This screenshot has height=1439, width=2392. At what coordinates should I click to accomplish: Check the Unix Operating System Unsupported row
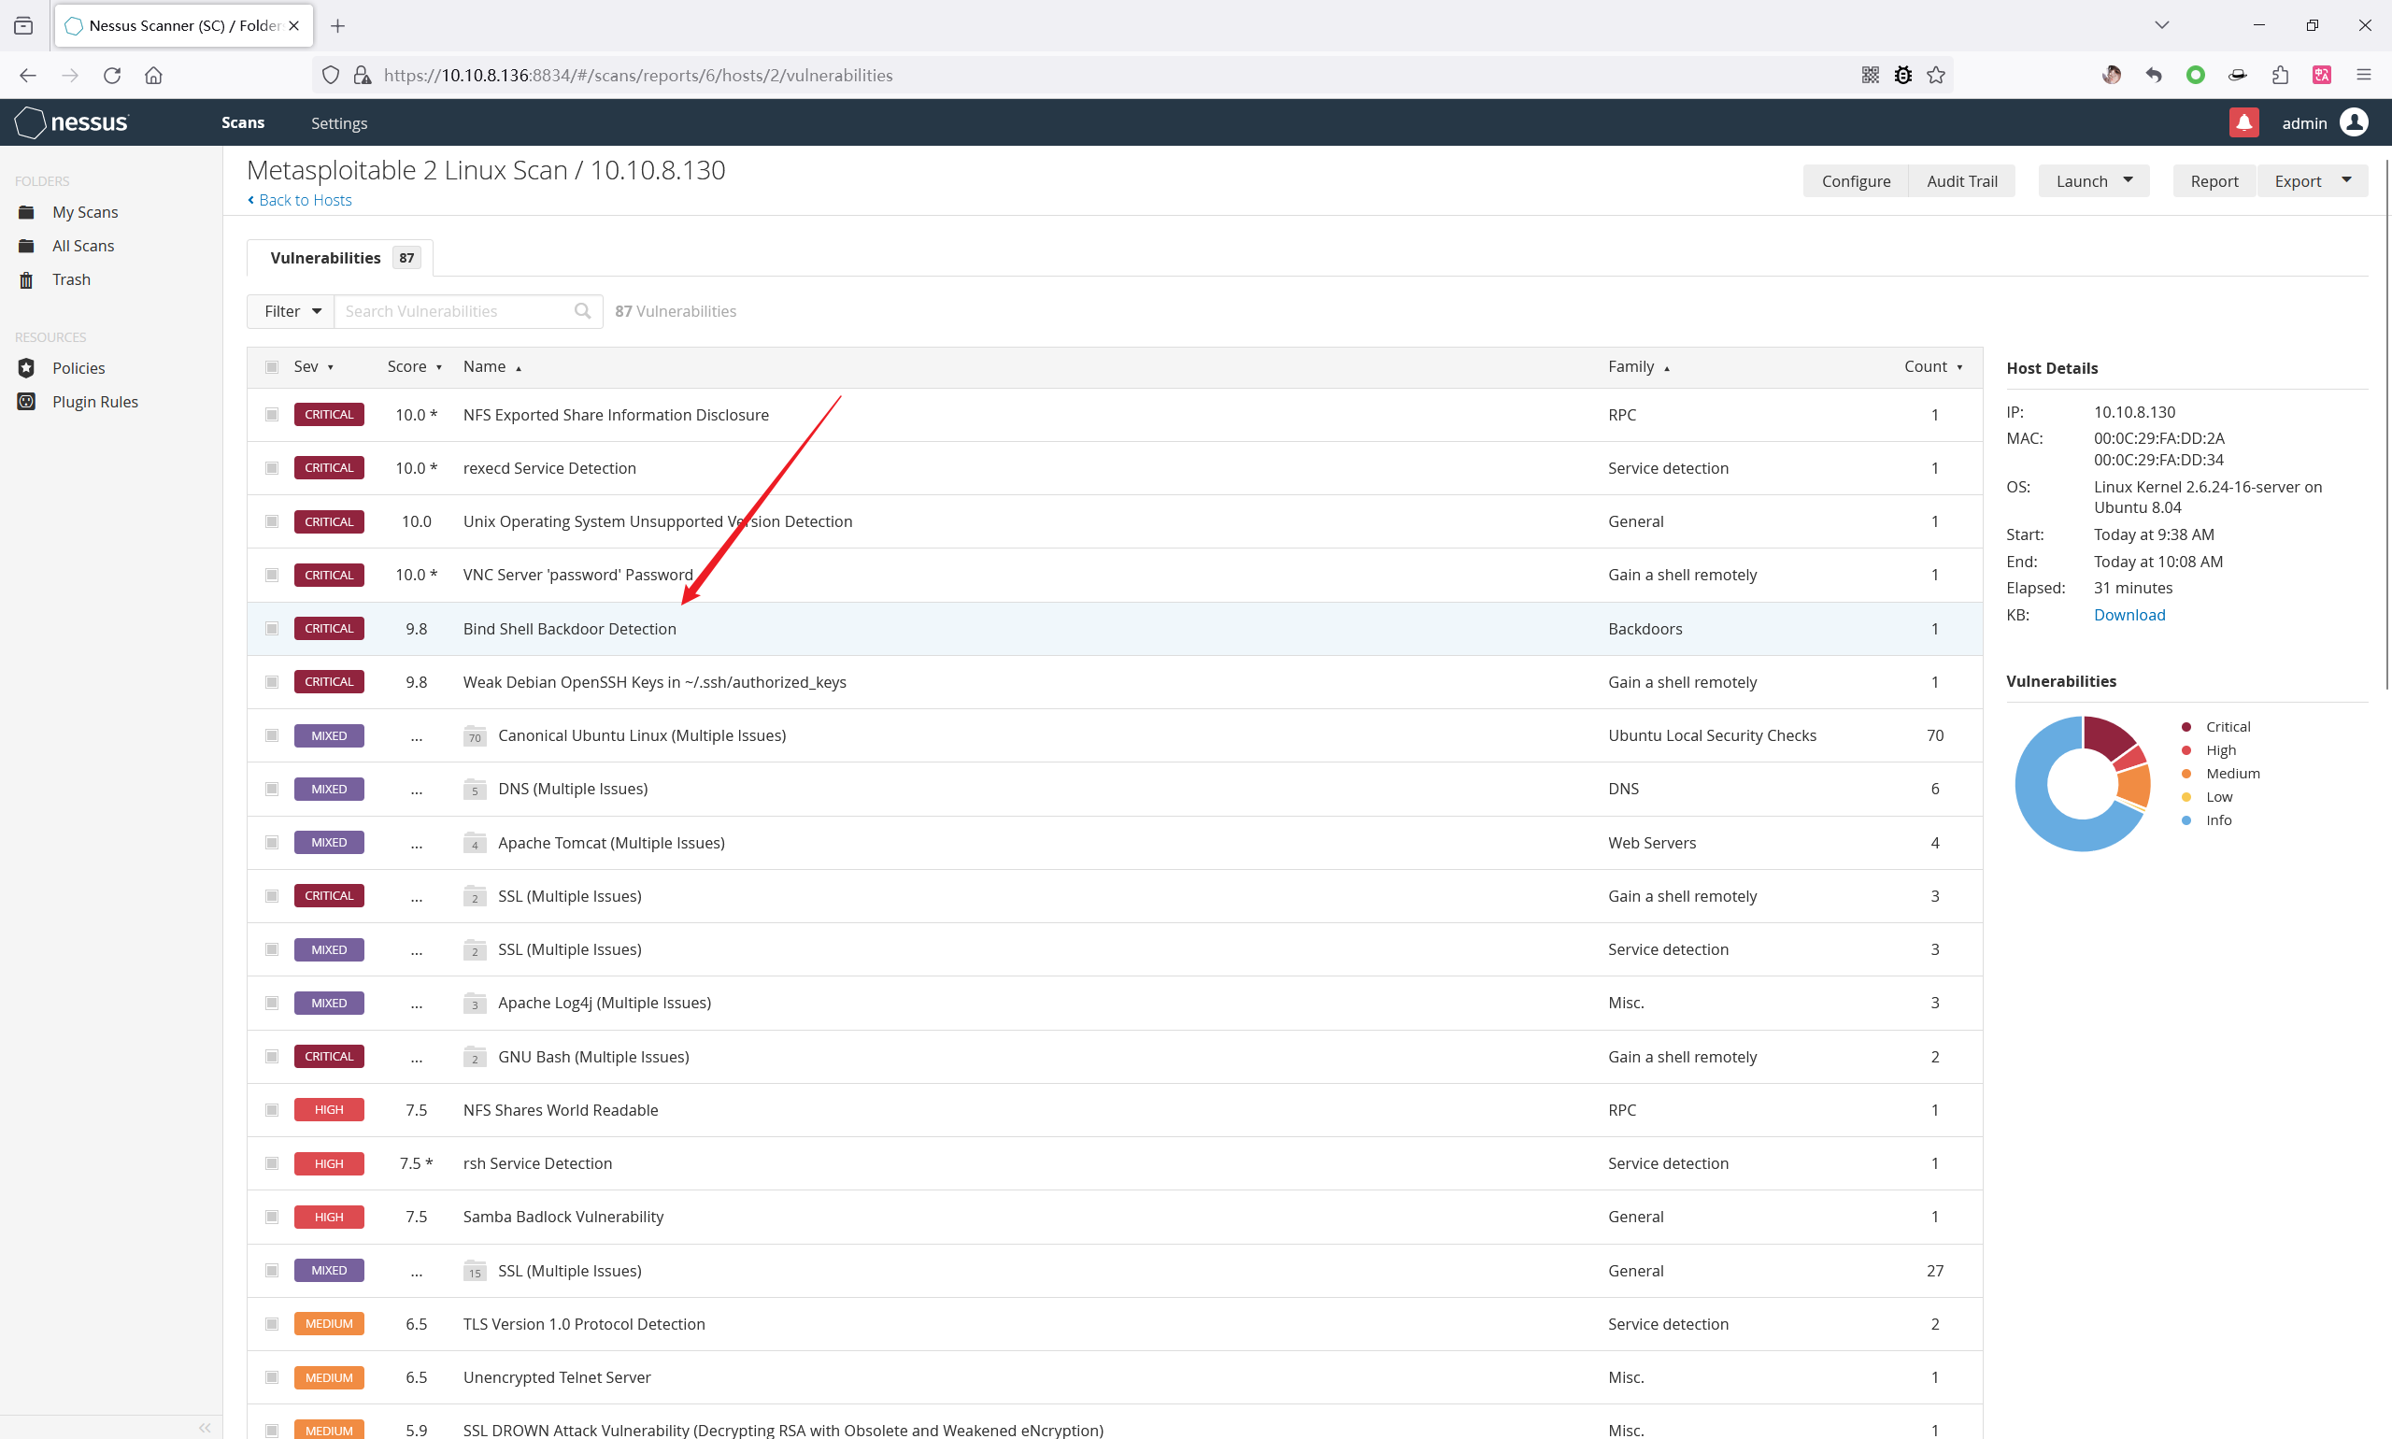272,521
